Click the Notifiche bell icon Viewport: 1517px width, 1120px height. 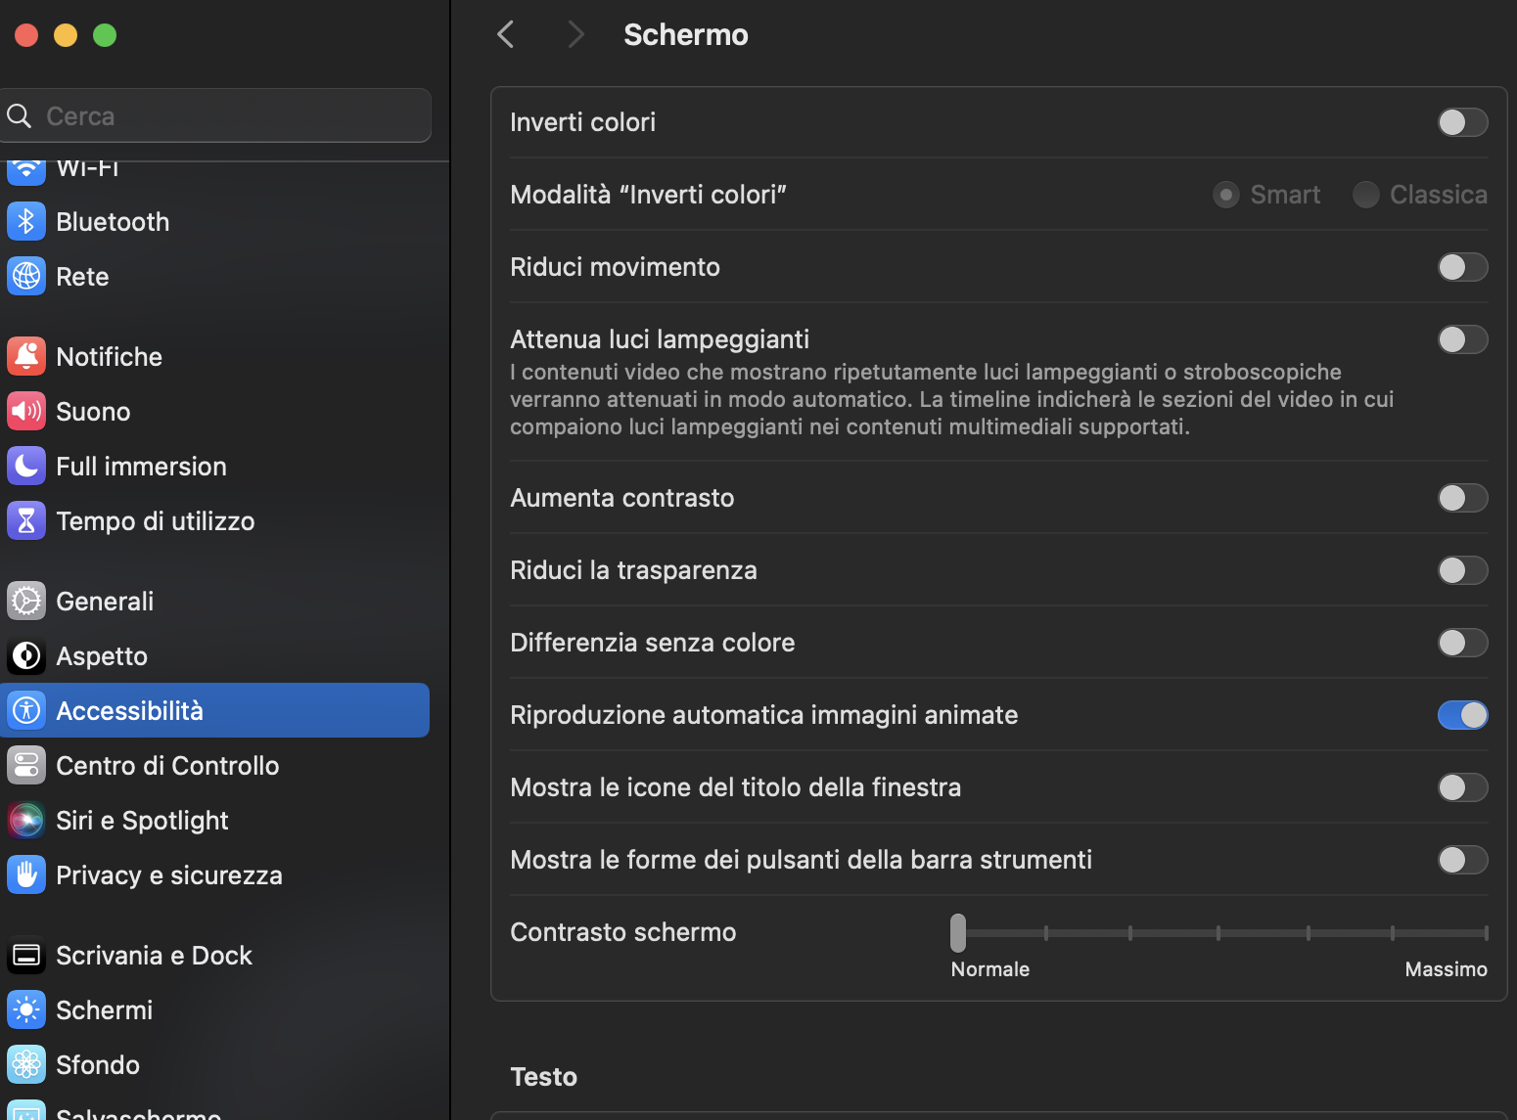point(26,356)
